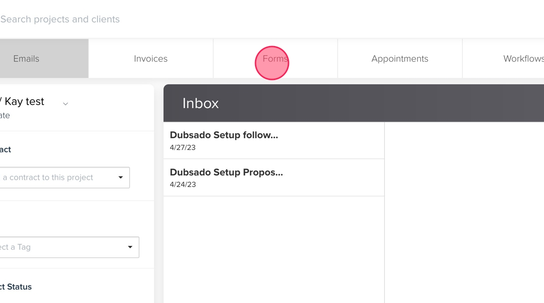This screenshot has width=544, height=303.
Task: Click the 4/27/23 email date
Action: coord(183,147)
